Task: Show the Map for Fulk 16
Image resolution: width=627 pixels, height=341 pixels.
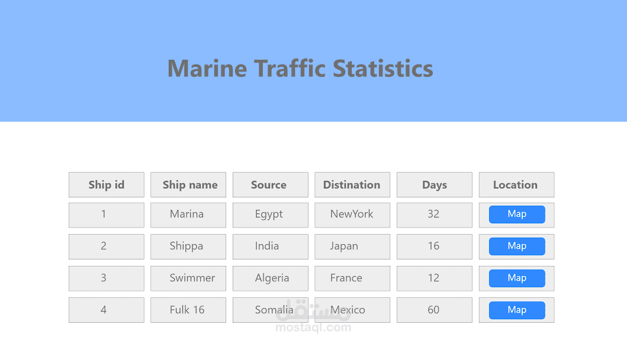Action: pyautogui.click(x=517, y=310)
